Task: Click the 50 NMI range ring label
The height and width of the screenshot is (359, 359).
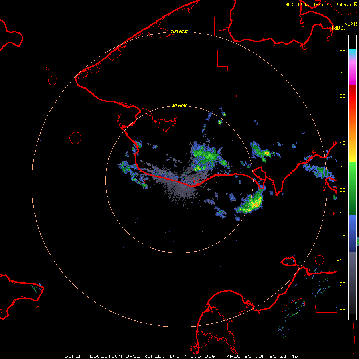Action: click(x=179, y=105)
